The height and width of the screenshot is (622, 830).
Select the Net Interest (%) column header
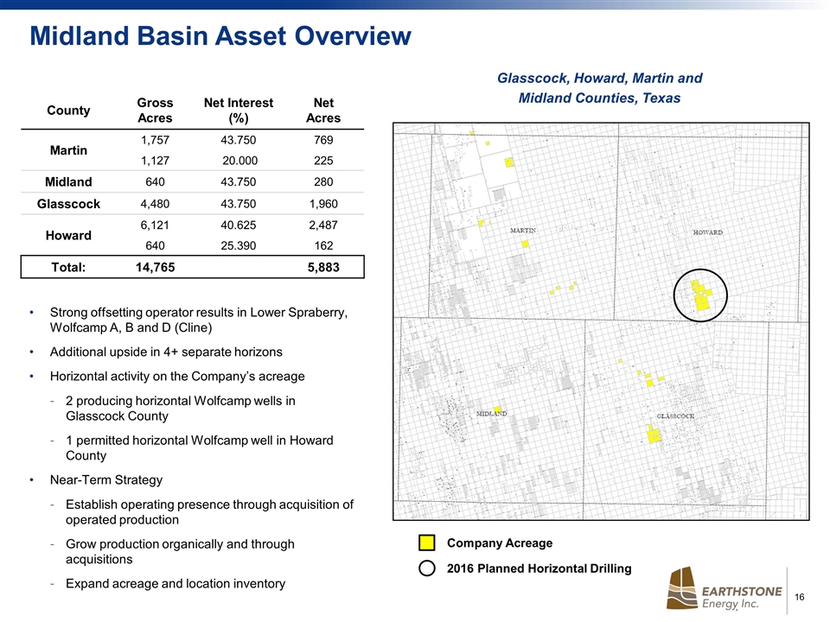pos(238,110)
